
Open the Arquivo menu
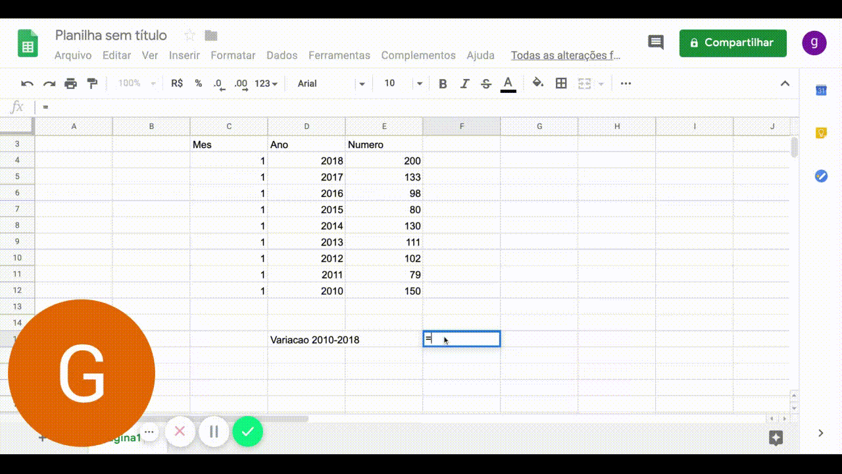pos(73,55)
